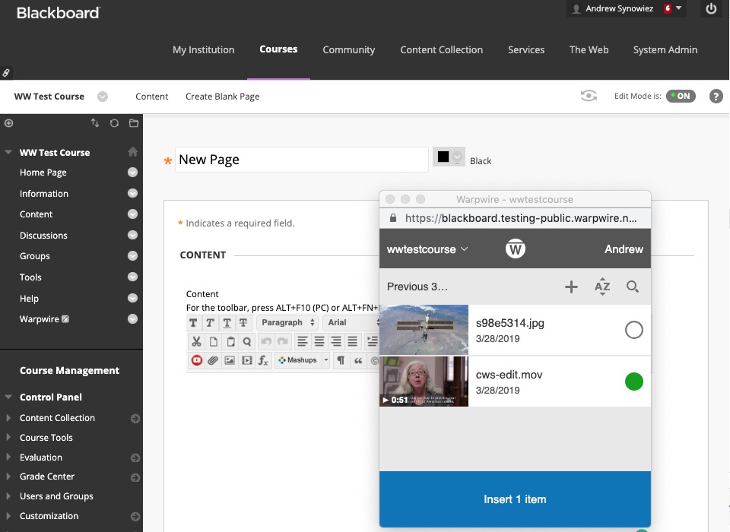The height and width of the screenshot is (532, 730).
Task: Click the course menu refresh icon
Action: [114, 123]
